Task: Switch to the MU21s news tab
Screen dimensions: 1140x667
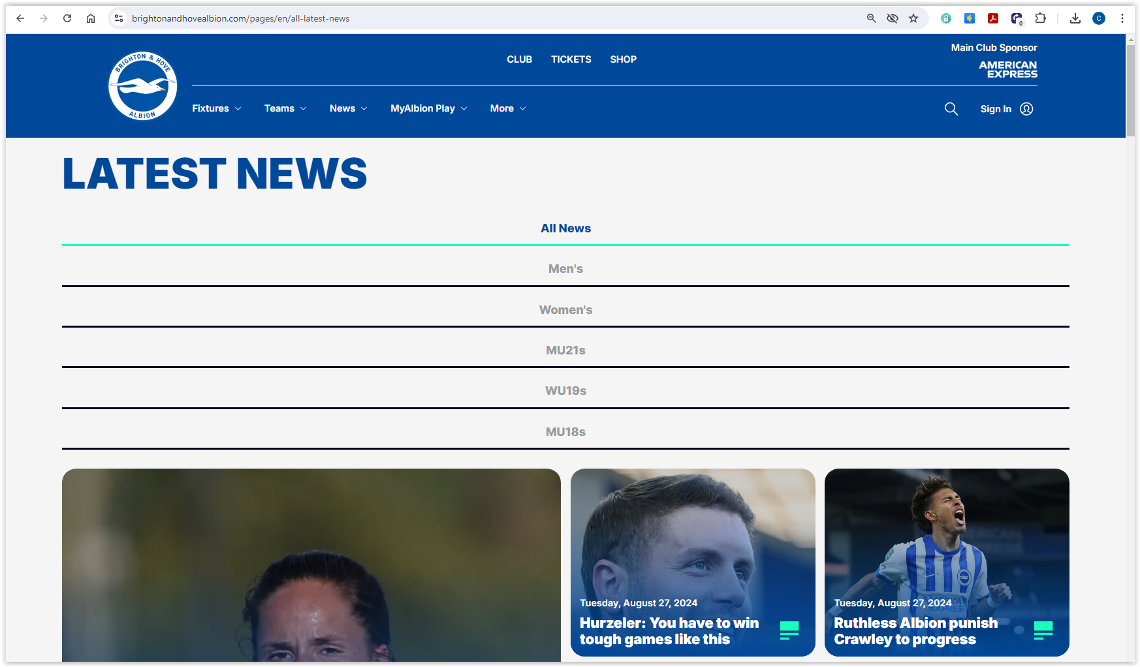Action: coord(565,350)
